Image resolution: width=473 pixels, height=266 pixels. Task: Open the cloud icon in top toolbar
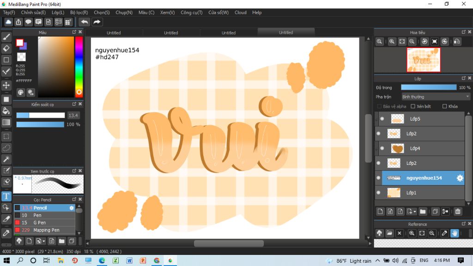coord(8,22)
